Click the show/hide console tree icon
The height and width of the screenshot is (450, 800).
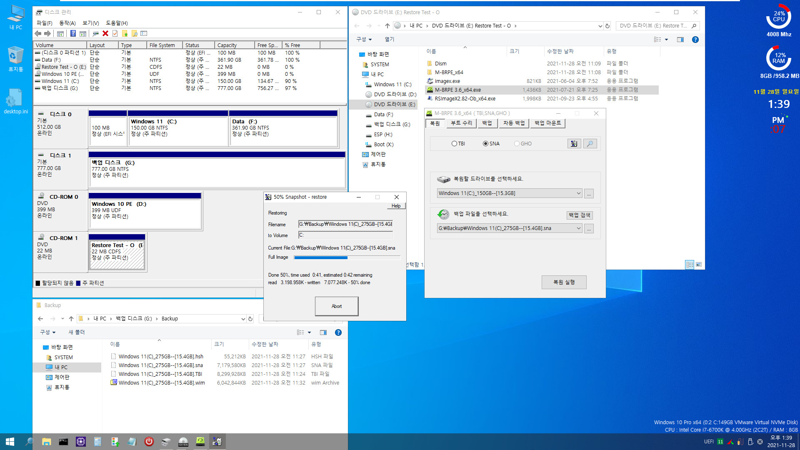click(60, 33)
